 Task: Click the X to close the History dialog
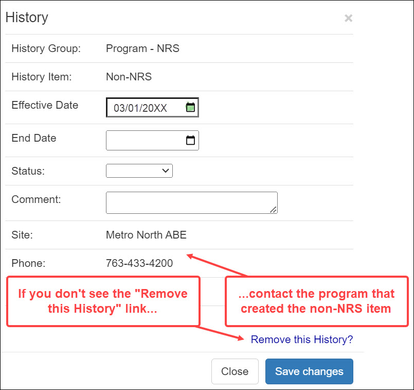click(348, 18)
